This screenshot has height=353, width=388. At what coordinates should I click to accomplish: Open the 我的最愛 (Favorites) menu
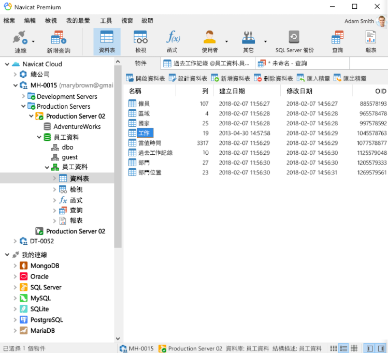pos(78,21)
